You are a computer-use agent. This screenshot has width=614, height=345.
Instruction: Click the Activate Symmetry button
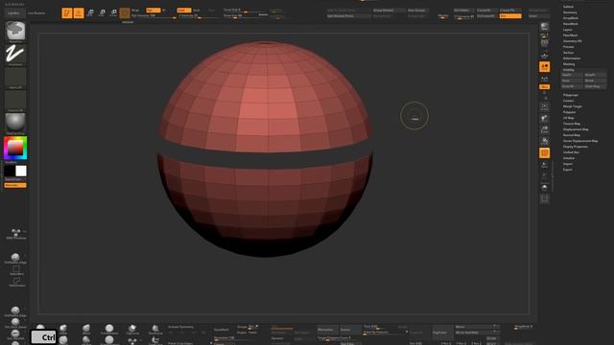[180, 327]
